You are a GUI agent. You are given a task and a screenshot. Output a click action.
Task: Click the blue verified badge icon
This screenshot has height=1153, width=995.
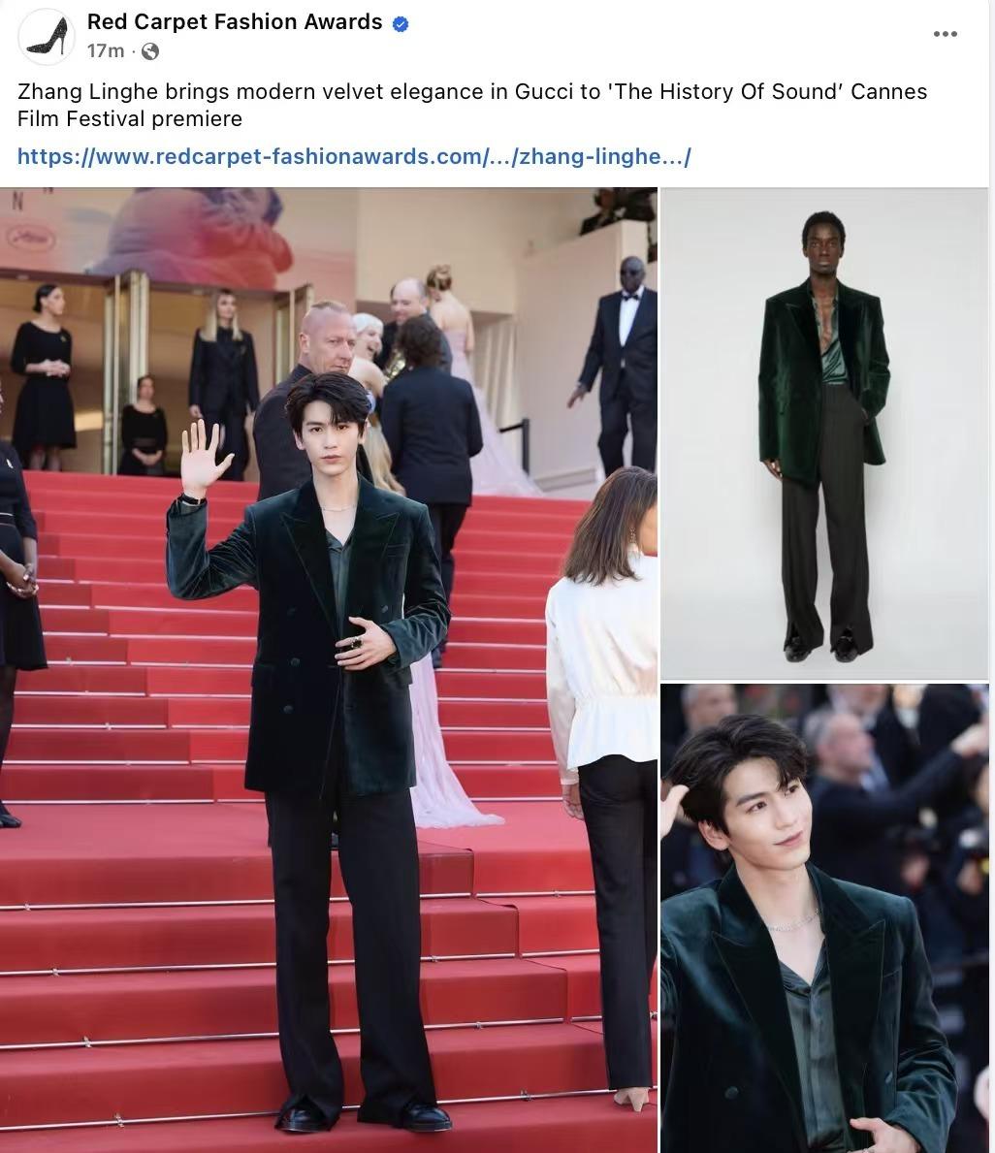(x=401, y=24)
